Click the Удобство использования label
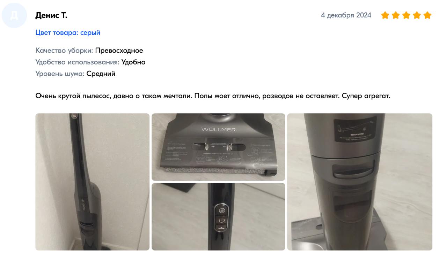Viewport: 447px width, 261px height. tap(78, 62)
